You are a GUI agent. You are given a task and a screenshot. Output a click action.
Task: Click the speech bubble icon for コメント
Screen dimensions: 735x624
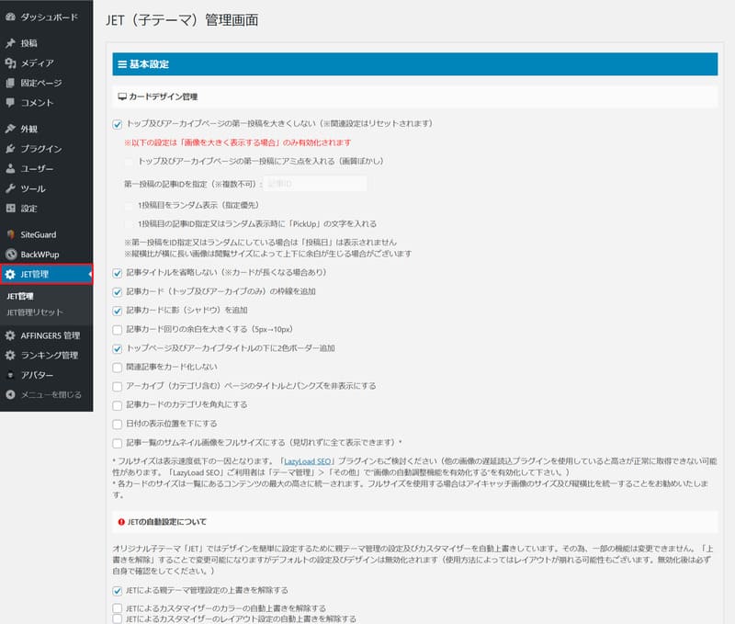(x=10, y=103)
